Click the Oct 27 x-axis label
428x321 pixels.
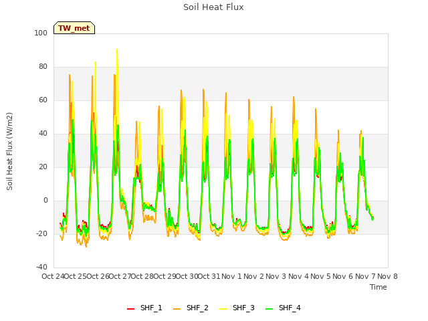[x=120, y=276]
